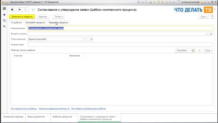This screenshot has width=218, height=123.
Task: Open the favorites star in the sidebar
Action: tap(4, 15)
